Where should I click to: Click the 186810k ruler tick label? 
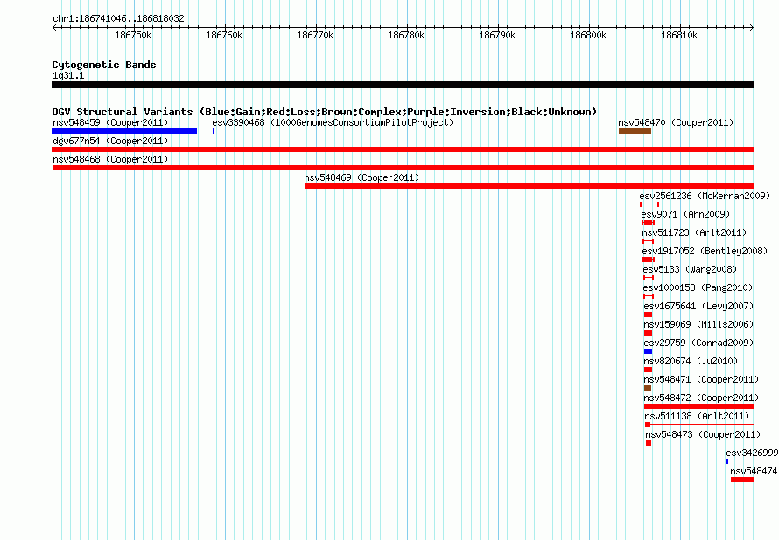tap(679, 35)
